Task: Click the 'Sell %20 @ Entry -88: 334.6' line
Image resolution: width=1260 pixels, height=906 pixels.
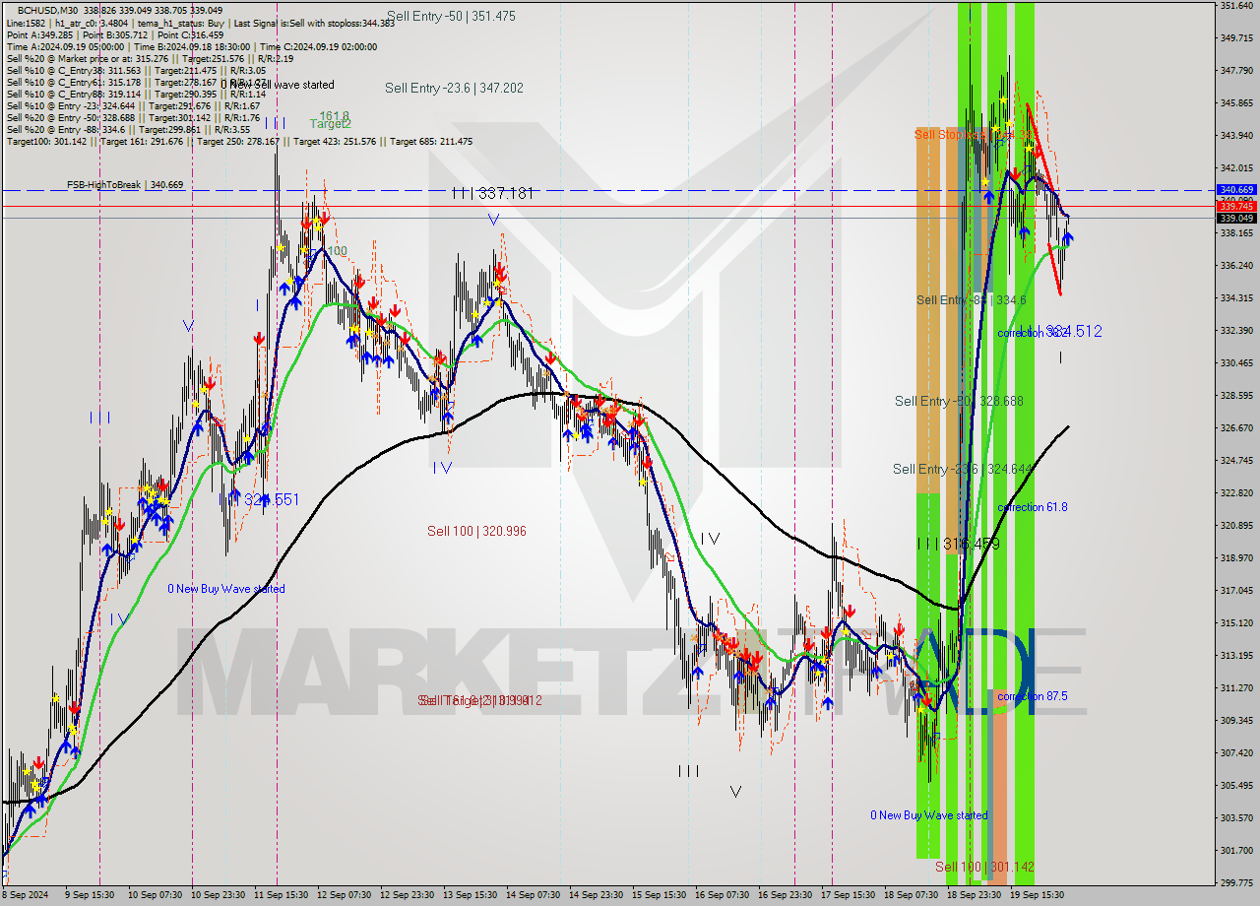Action: [x=129, y=129]
